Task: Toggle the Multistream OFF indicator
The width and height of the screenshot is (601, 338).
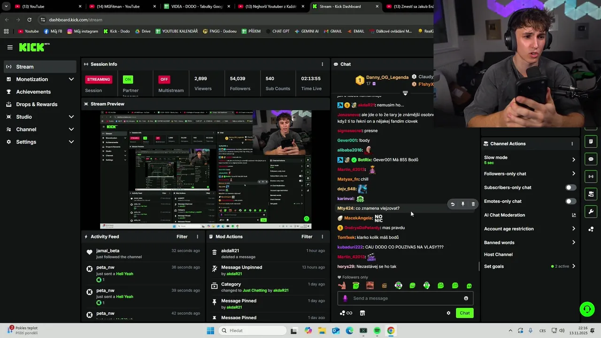Action: pos(164,79)
